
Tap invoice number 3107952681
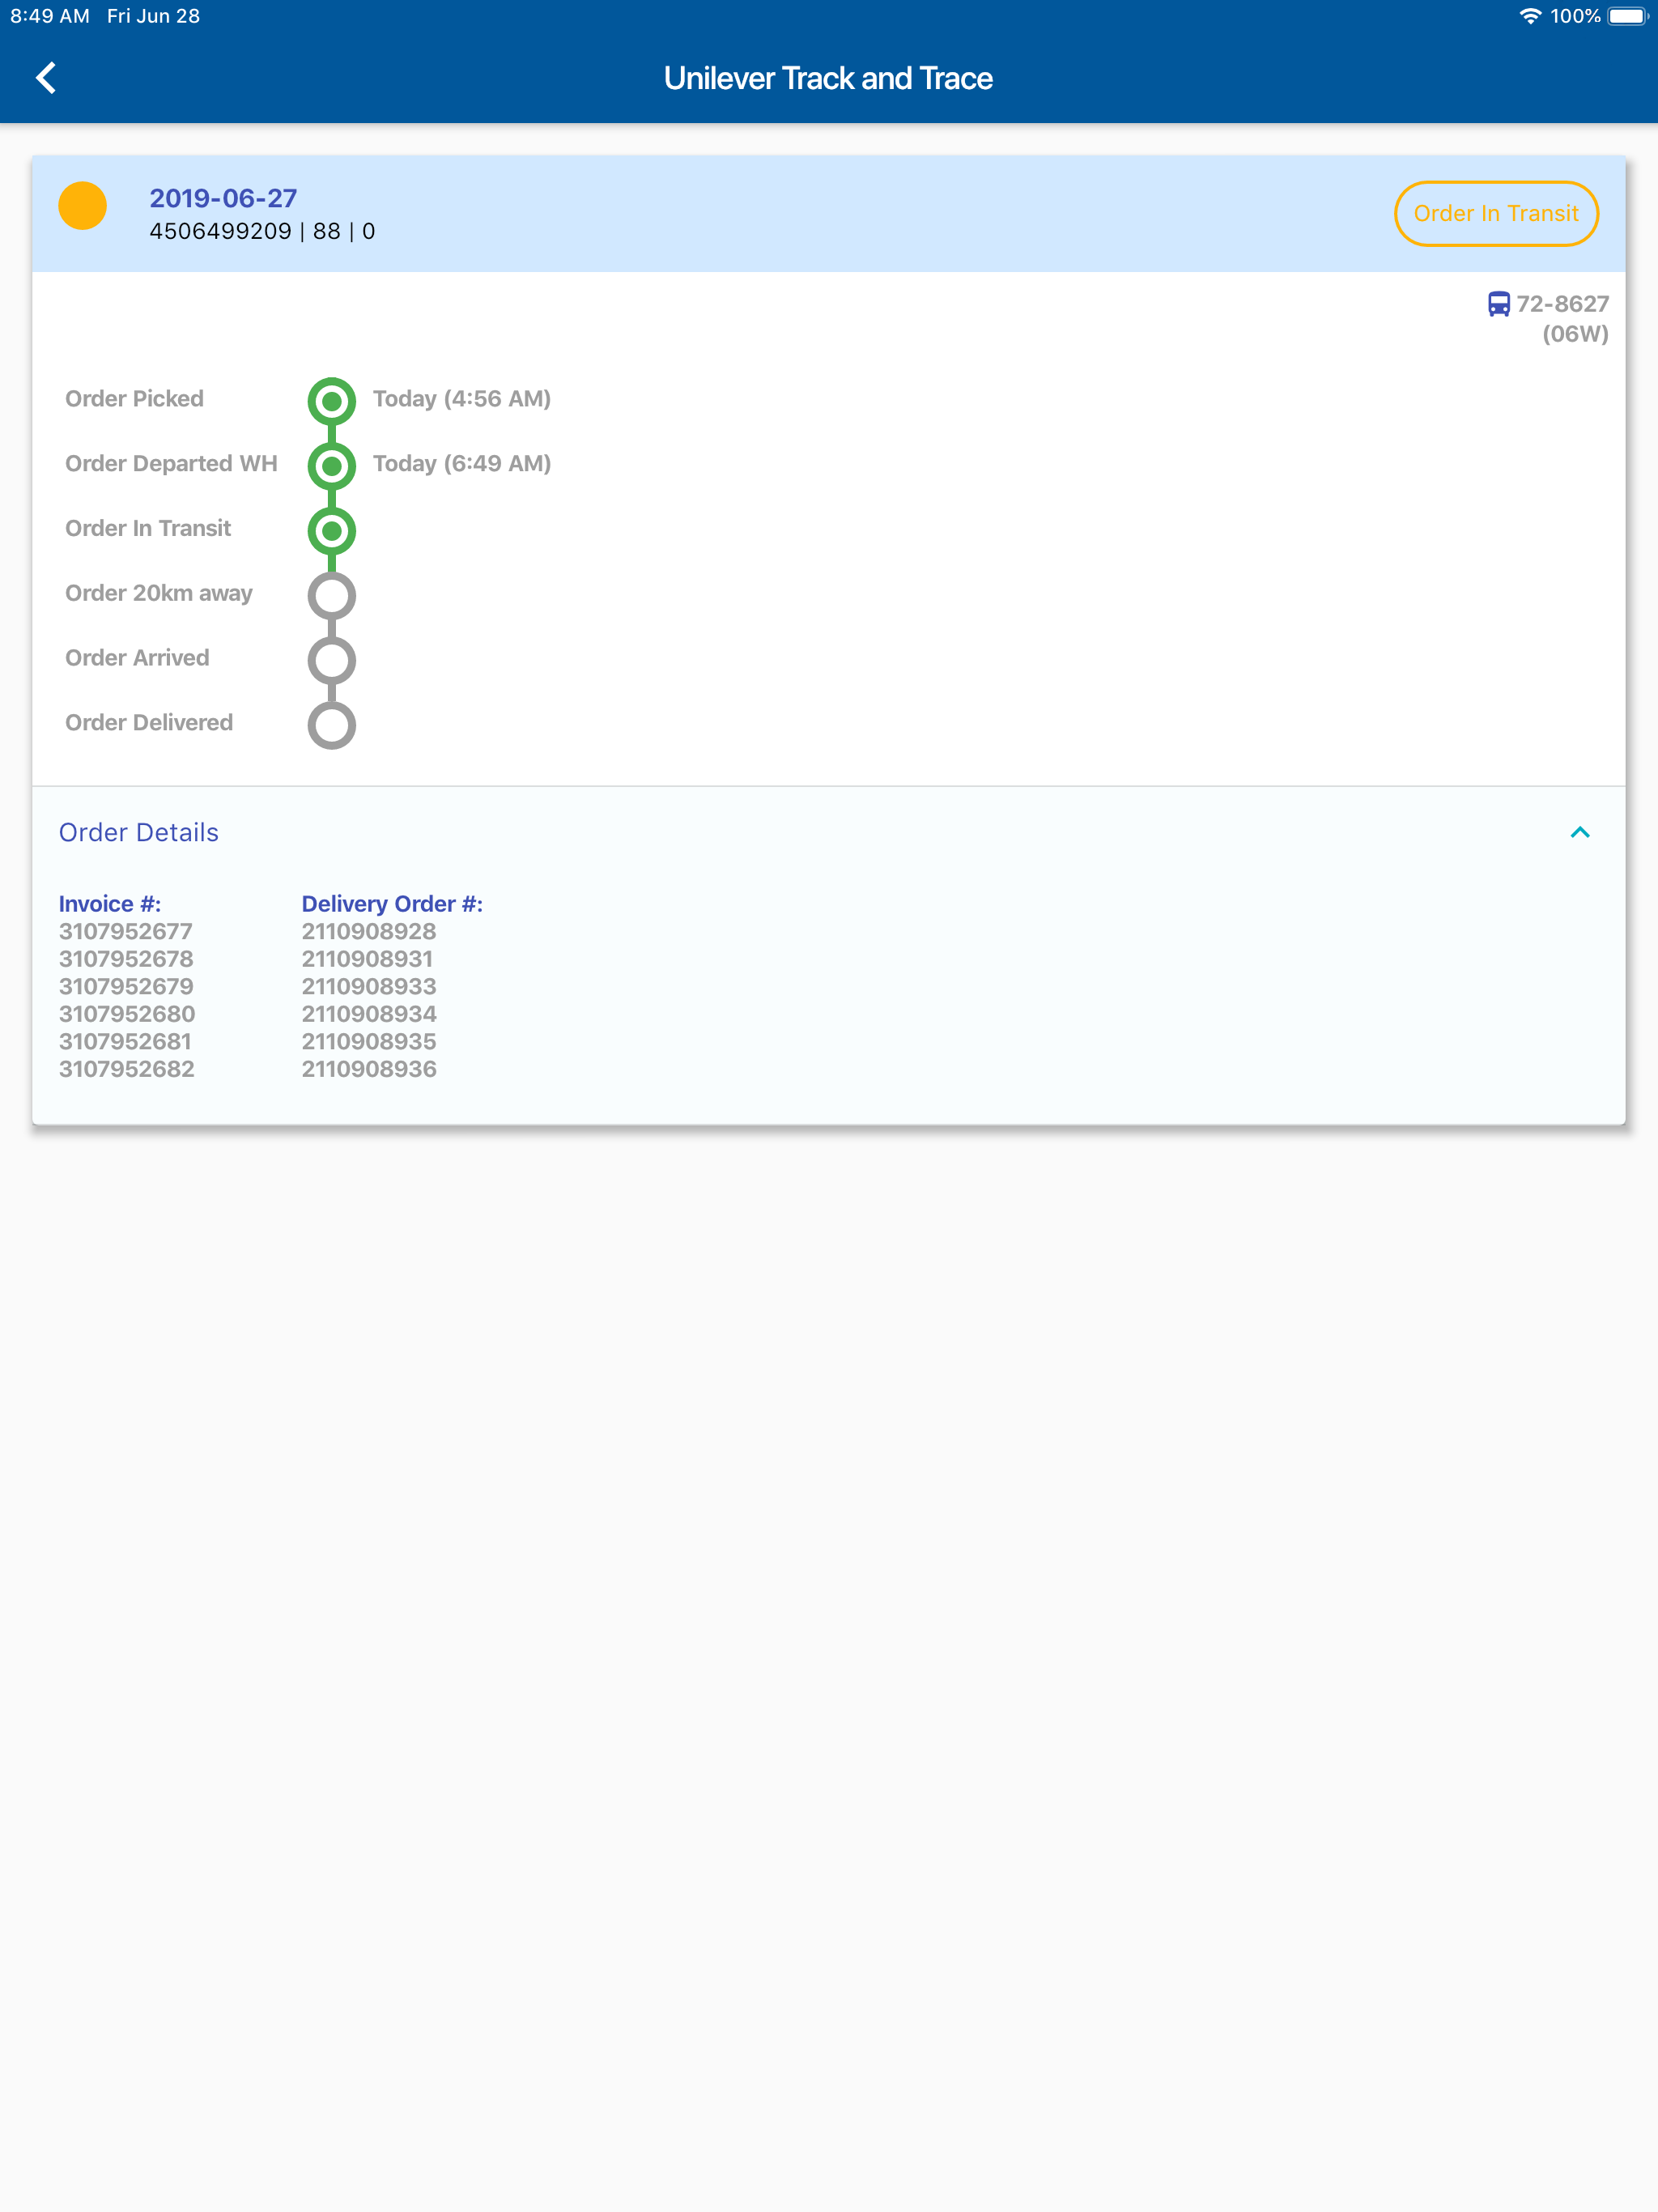[x=125, y=1042]
